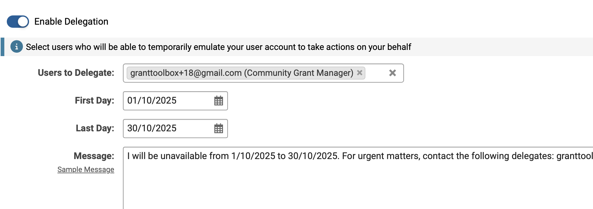The width and height of the screenshot is (593, 209).
Task: Click the 'Users to Delegate:' label
Action: pos(76,73)
